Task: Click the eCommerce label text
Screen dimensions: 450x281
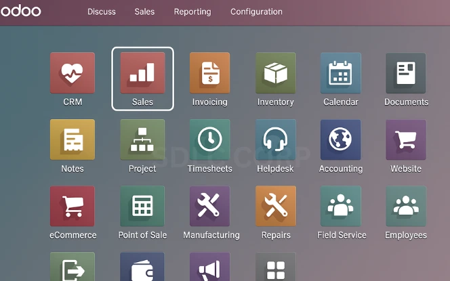Action: pos(73,235)
